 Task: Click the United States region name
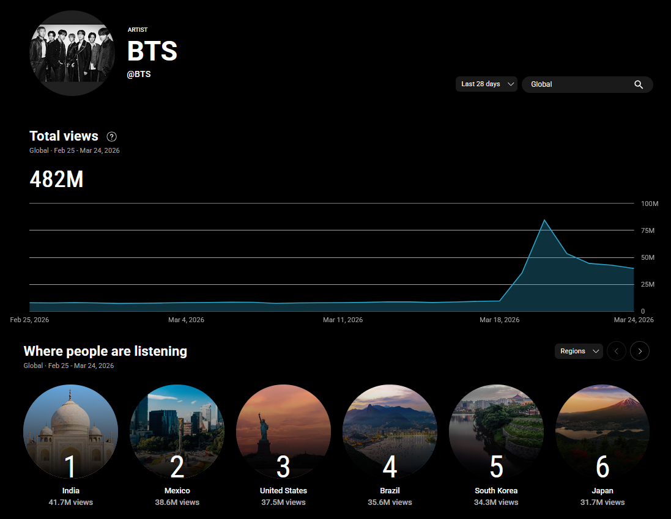[x=283, y=491]
